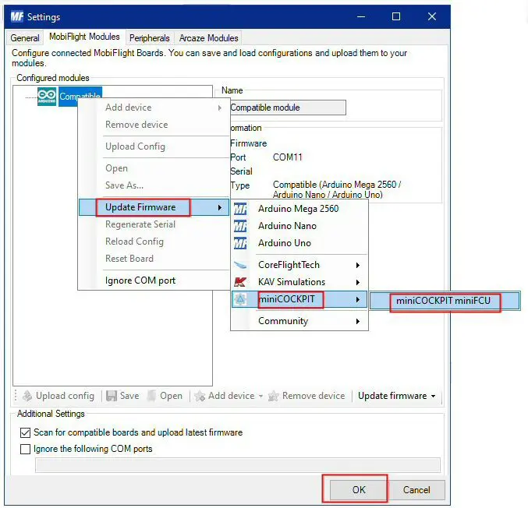Click the Add device star icon
This screenshot has height=508, width=528.
point(200,396)
